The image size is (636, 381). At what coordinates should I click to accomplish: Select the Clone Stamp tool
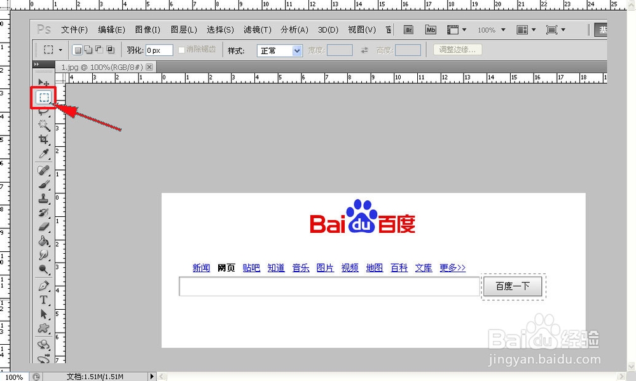click(x=44, y=198)
